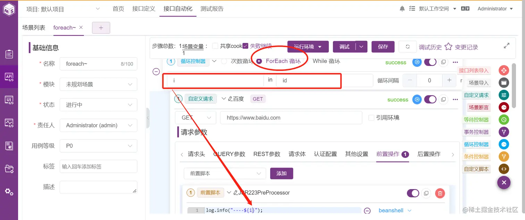Screen dimensions: 525x220
Task: Toggle the 百度 request enable switch
Action: (430, 100)
